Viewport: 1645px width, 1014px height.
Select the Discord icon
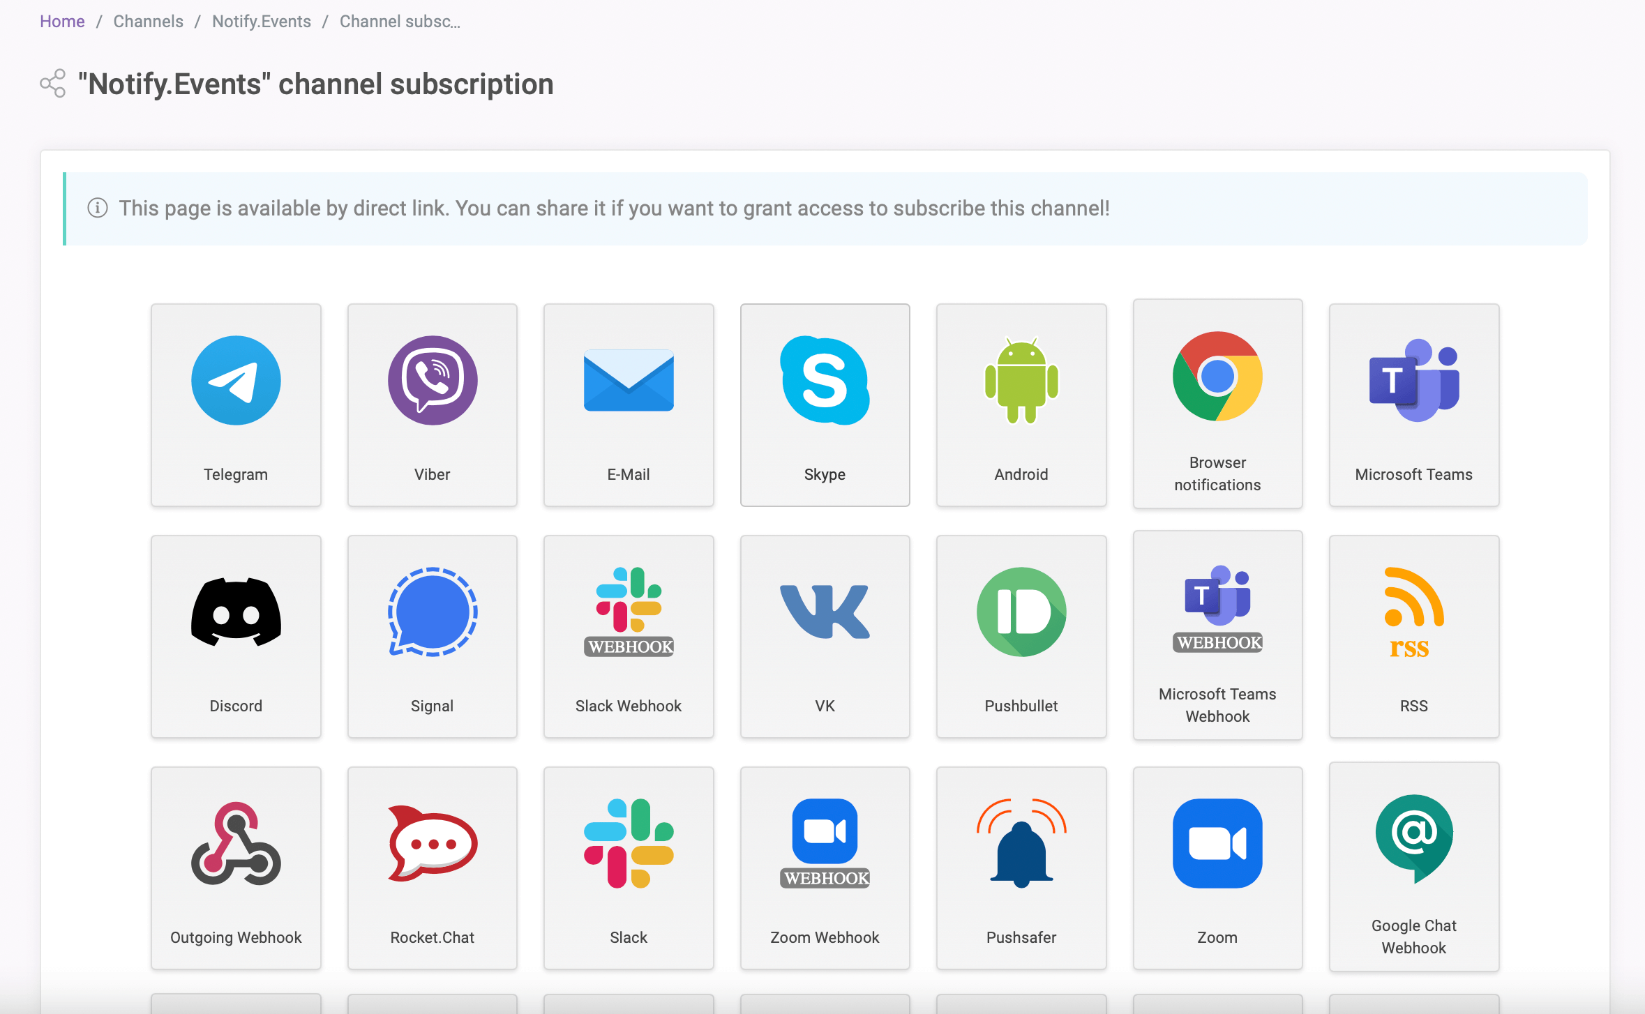pos(236,612)
